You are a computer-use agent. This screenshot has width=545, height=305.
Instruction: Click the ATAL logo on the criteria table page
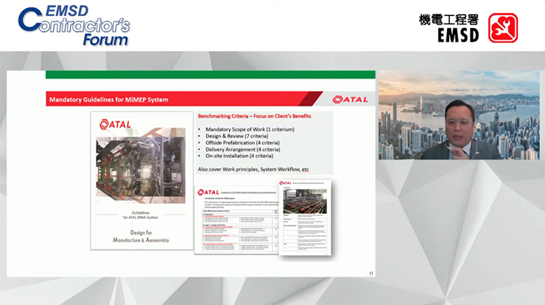click(x=208, y=193)
